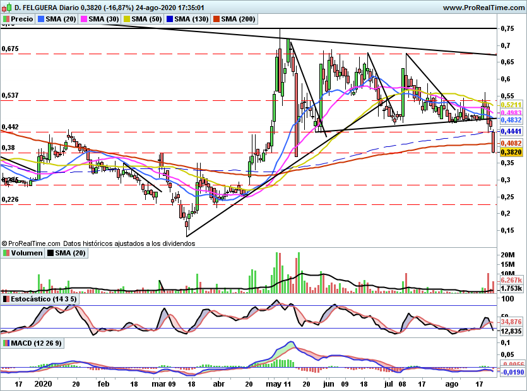Click the 6.267k volume value label

pyautogui.click(x=511, y=280)
